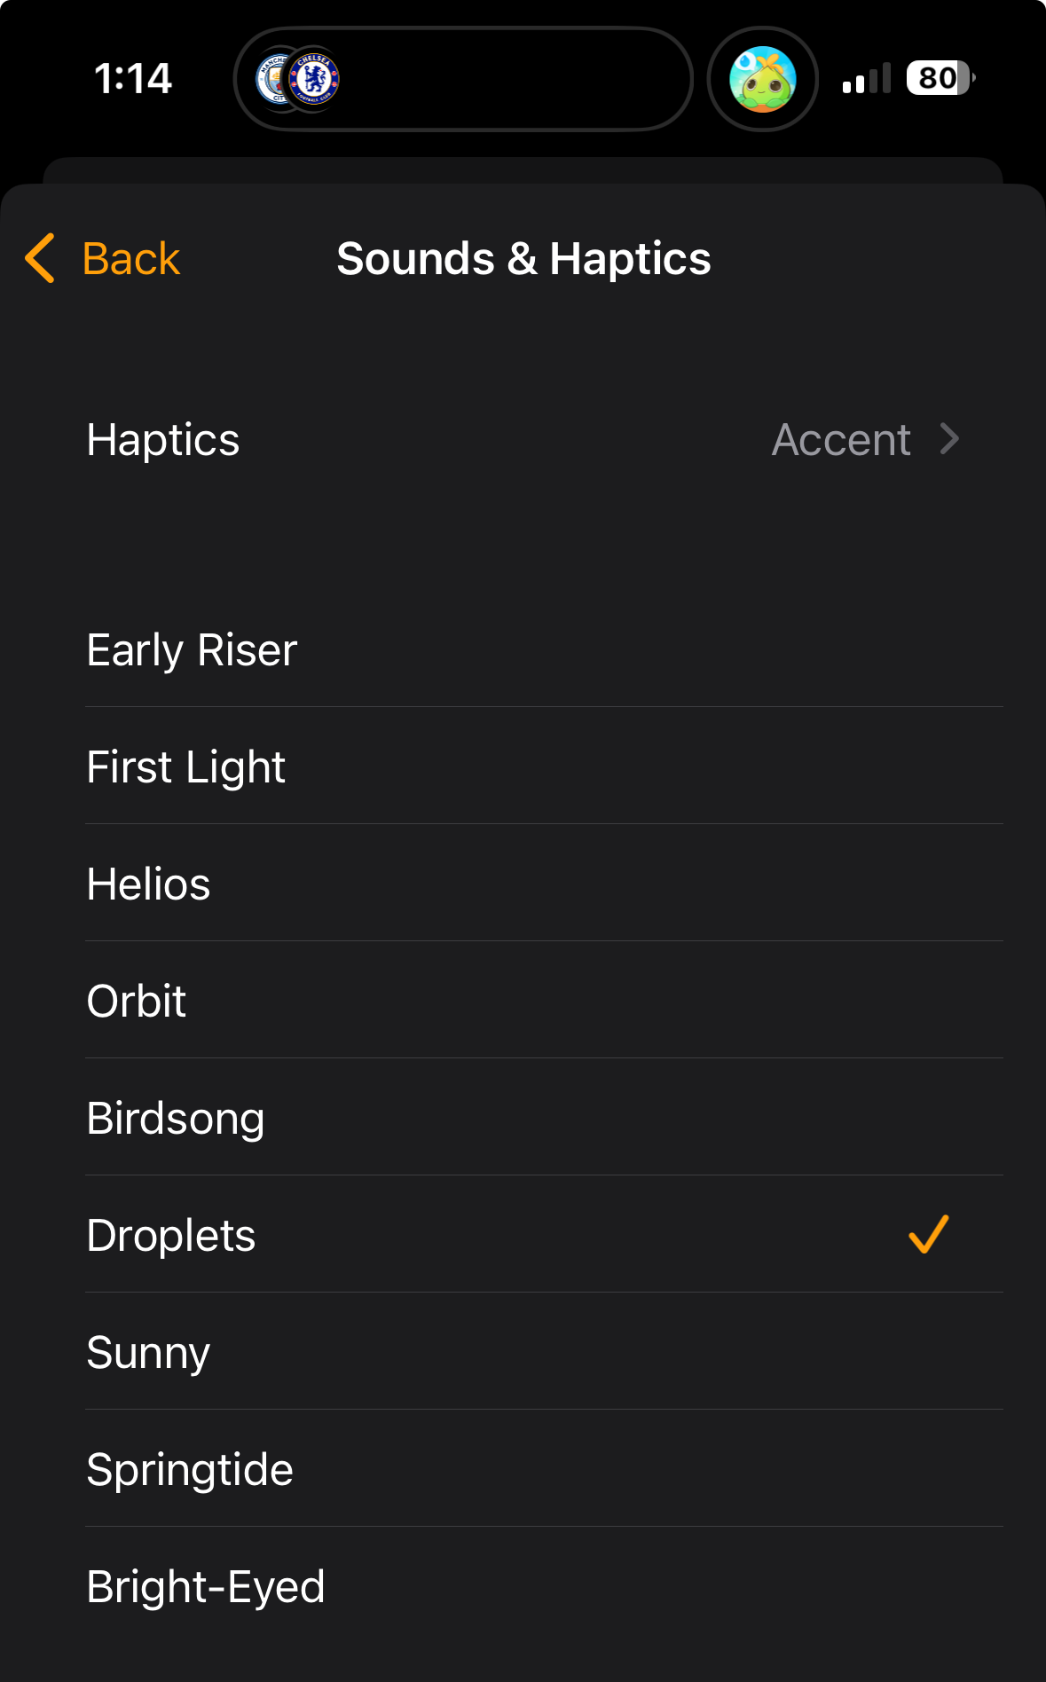Tap the battery level indicator

click(x=940, y=78)
